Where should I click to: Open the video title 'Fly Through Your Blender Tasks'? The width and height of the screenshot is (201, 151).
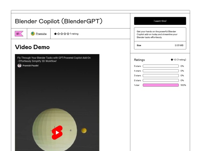[54, 59]
